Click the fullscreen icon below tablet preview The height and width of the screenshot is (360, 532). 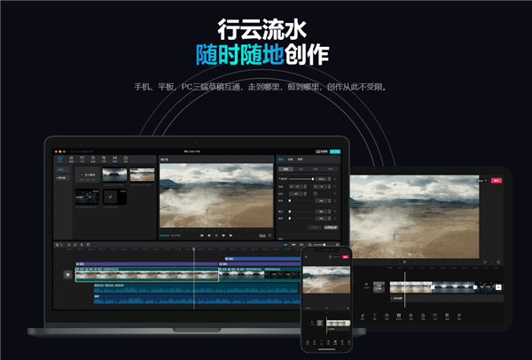tap(499, 261)
